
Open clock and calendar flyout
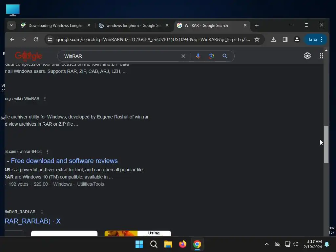coord(313,244)
